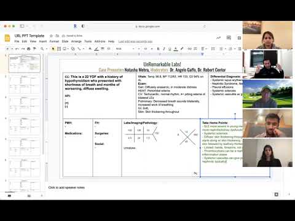Open the text align dropdown
Image resolution: width=295 pixels, height=221 pixels.
click(203, 48)
